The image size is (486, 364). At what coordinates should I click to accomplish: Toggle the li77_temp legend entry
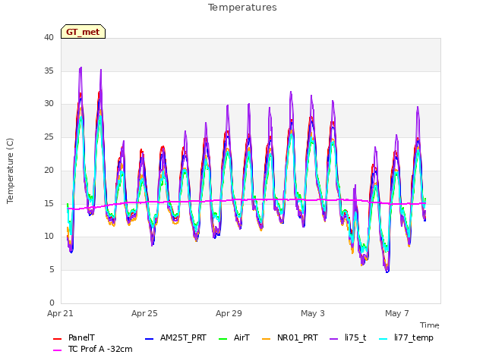406,337
